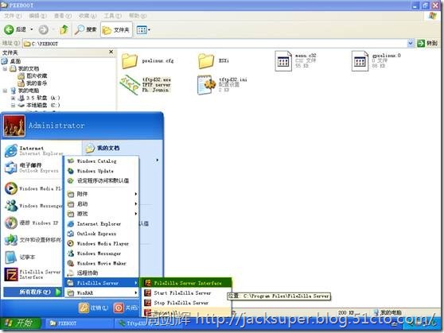The image size is (444, 333).
Task: Collapse My Documents (我的文档) tree node
Action: [x=5, y=68]
